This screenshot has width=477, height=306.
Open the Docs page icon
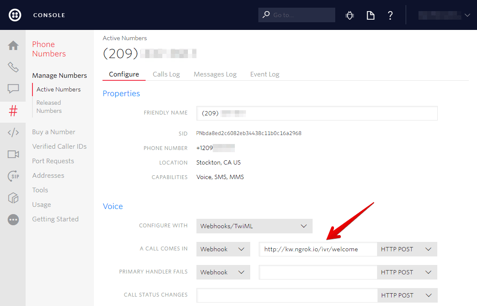[370, 15]
